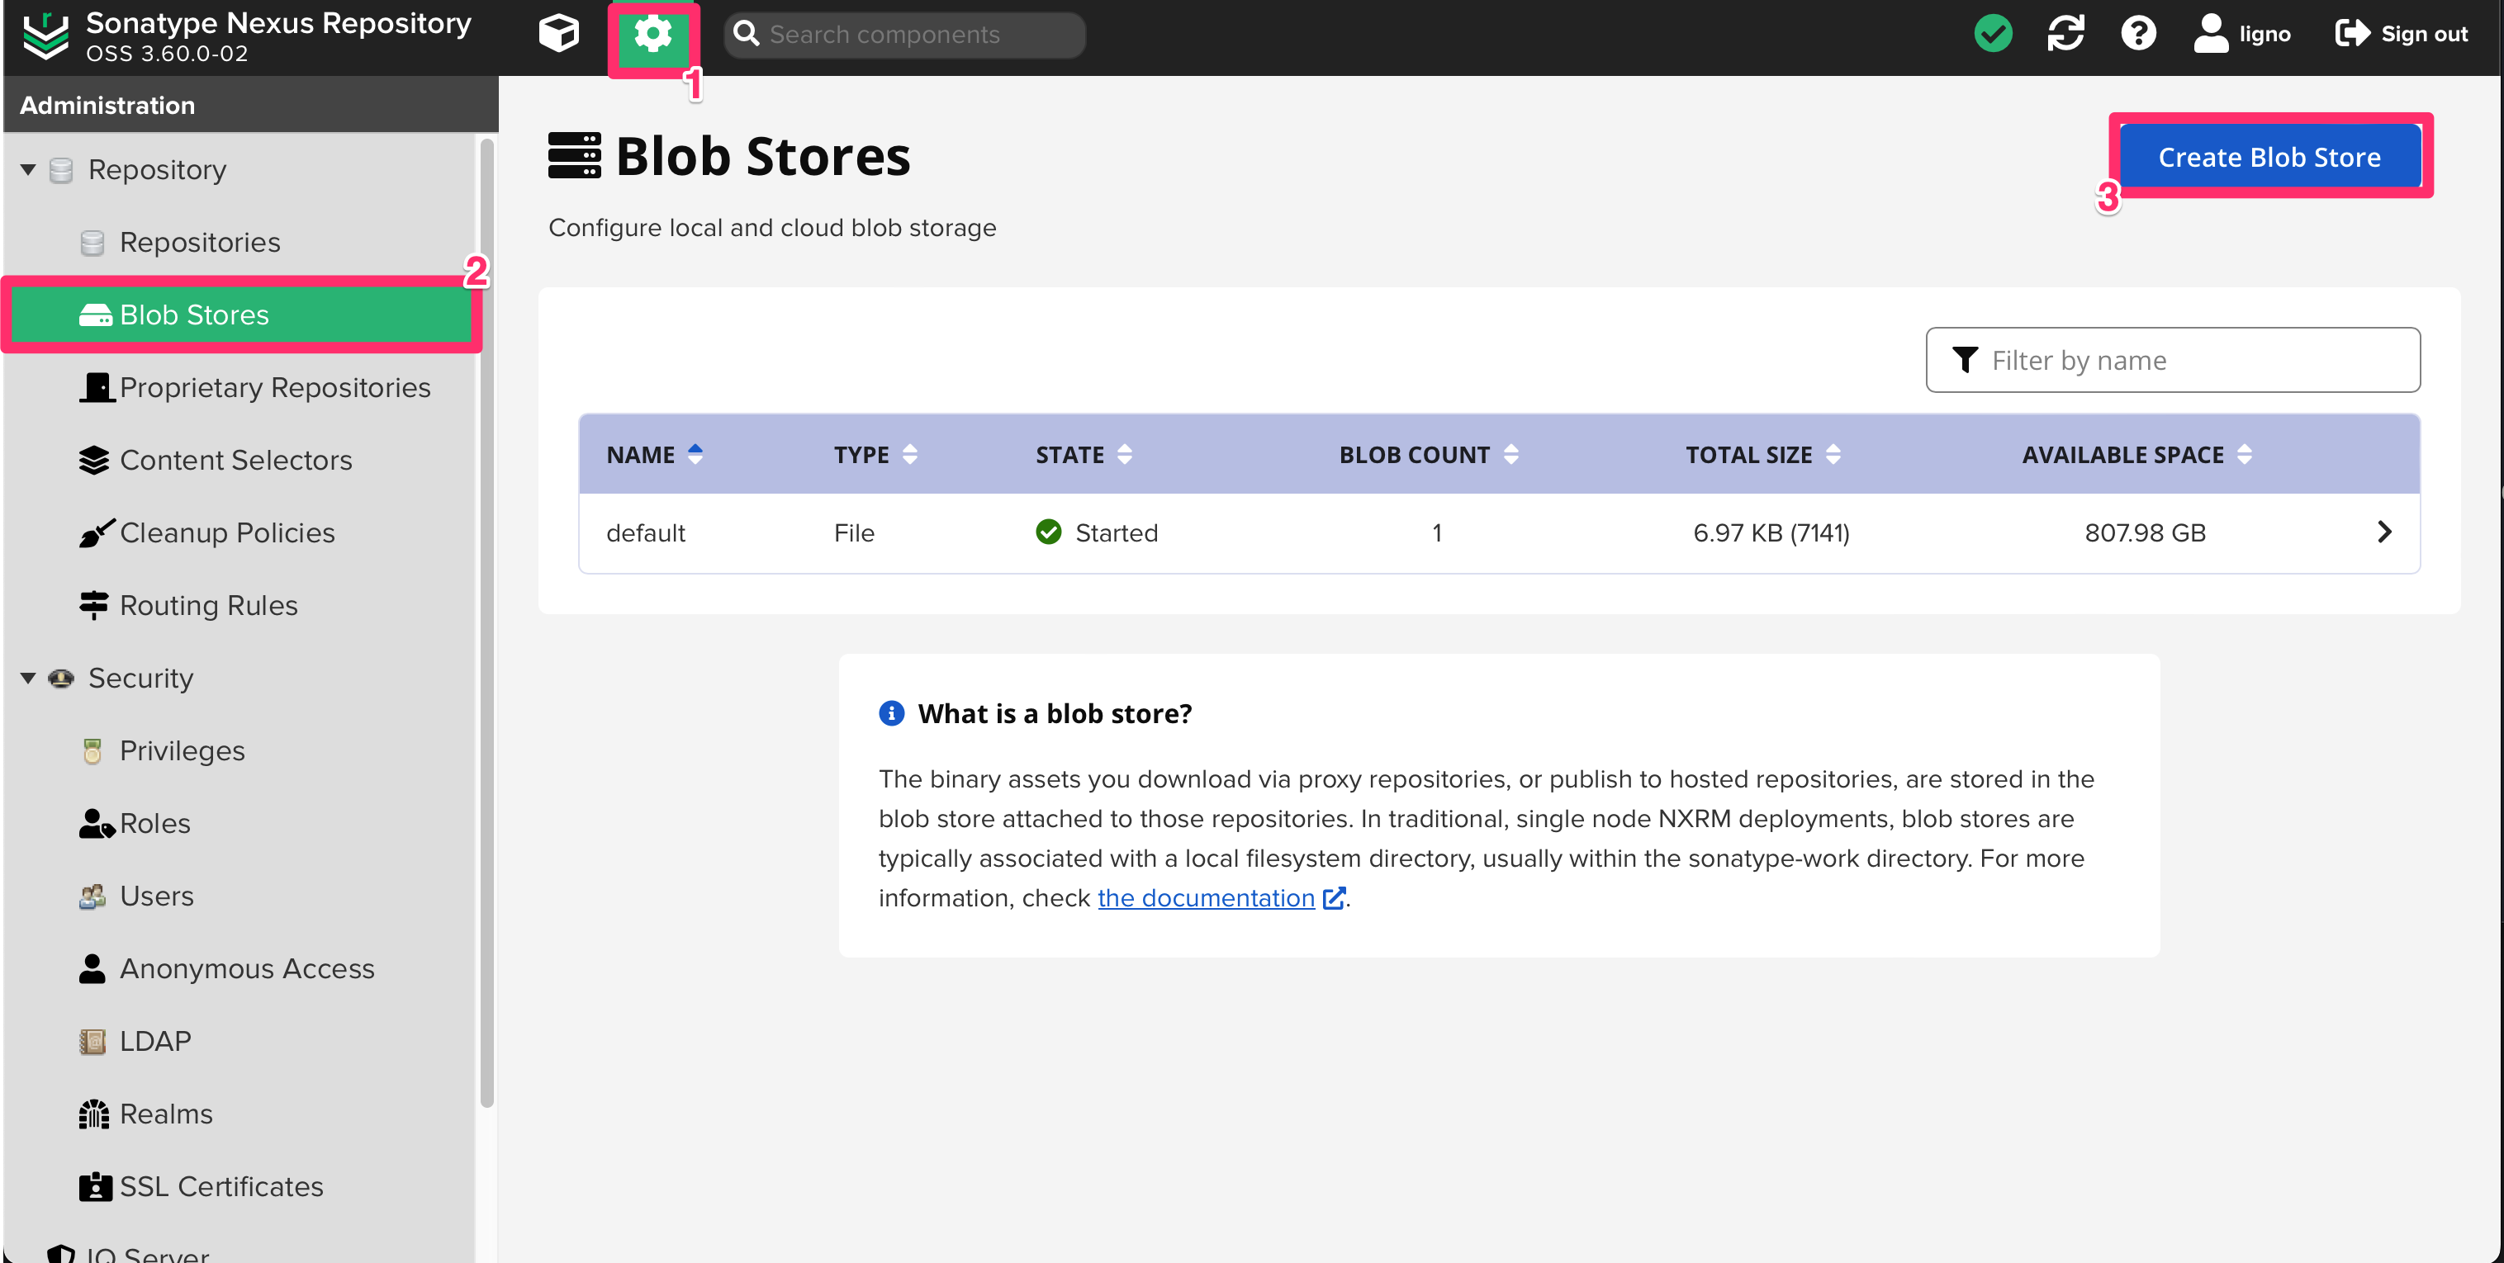This screenshot has width=2504, height=1263.
Task: Click the refresh arrows icon
Action: 2066,33
